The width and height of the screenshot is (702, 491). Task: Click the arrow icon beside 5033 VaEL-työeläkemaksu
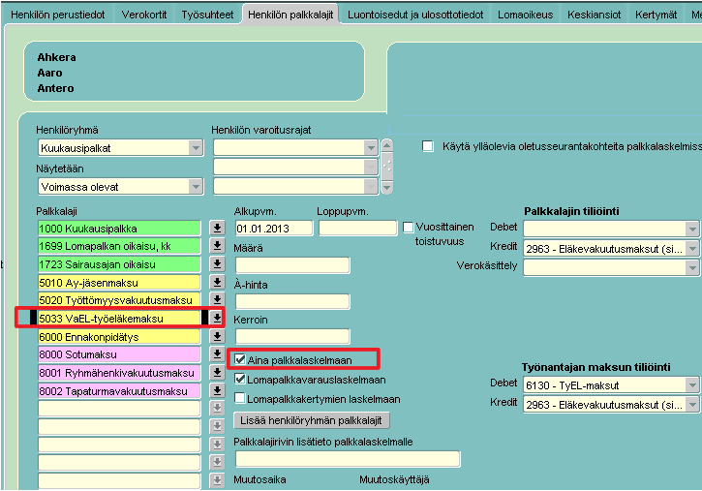click(x=217, y=319)
